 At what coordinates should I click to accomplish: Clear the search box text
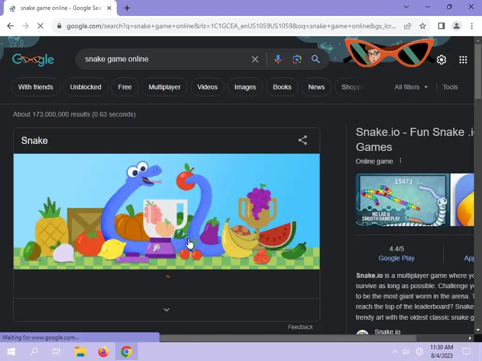255,59
